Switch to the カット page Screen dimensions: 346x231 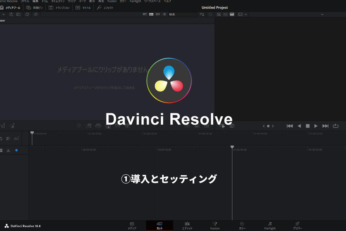[x=160, y=226]
